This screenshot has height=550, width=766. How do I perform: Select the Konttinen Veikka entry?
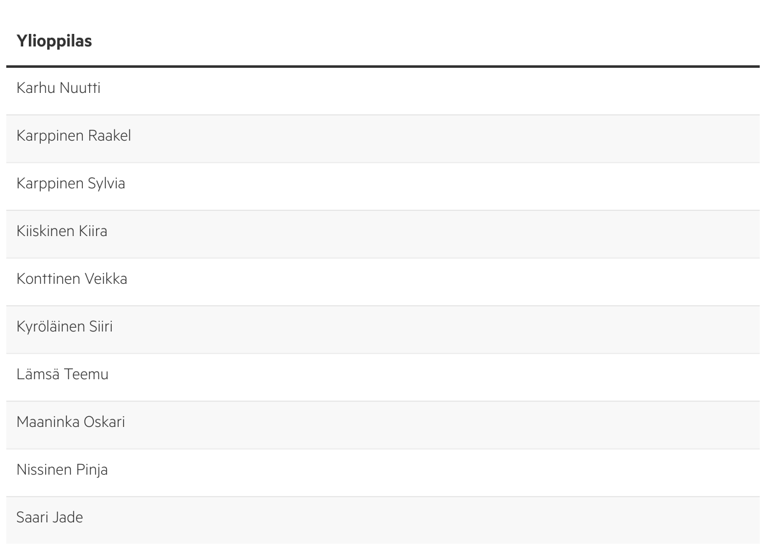72,279
